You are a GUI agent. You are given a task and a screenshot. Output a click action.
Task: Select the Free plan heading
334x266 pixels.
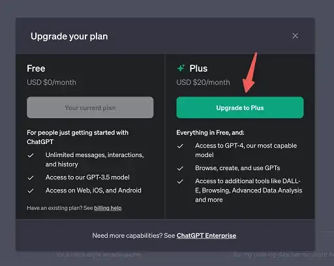(x=36, y=68)
